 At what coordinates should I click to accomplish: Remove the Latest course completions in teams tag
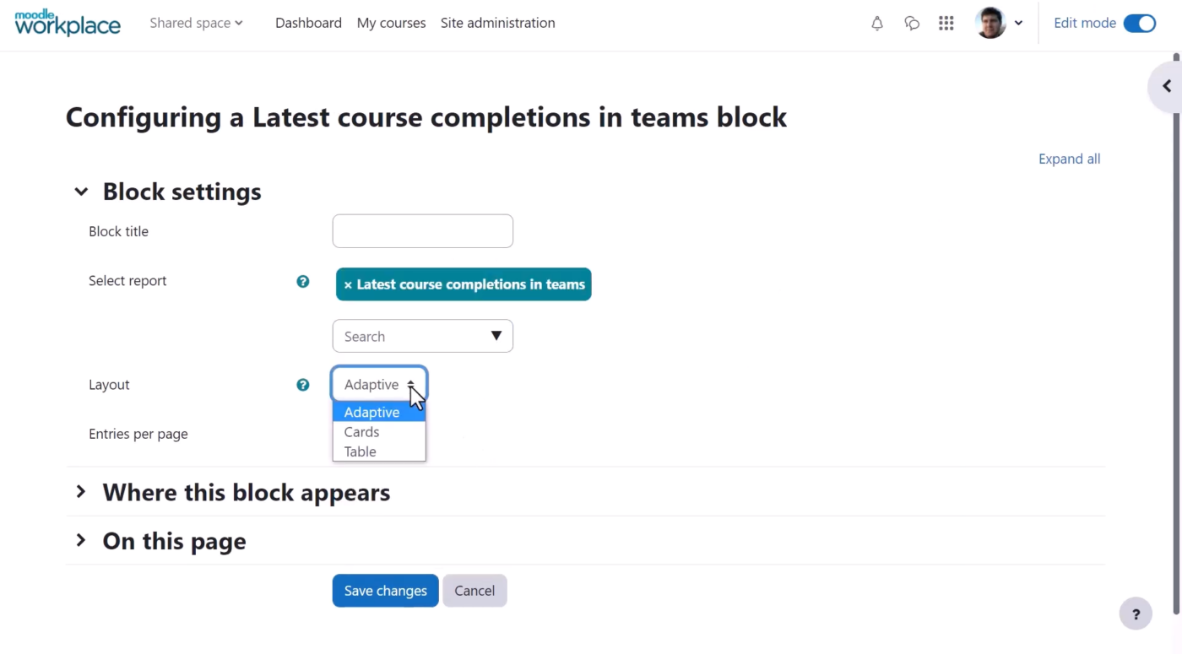[x=348, y=284]
